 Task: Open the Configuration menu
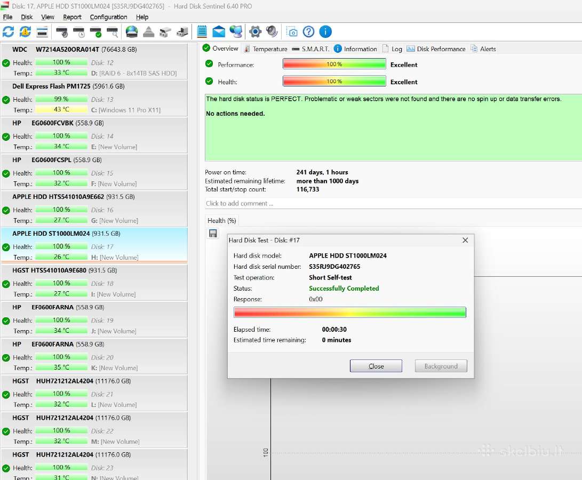108,17
